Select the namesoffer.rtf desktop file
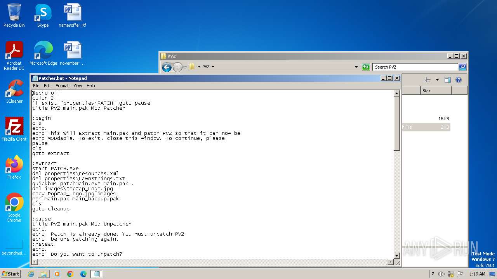 click(x=73, y=15)
